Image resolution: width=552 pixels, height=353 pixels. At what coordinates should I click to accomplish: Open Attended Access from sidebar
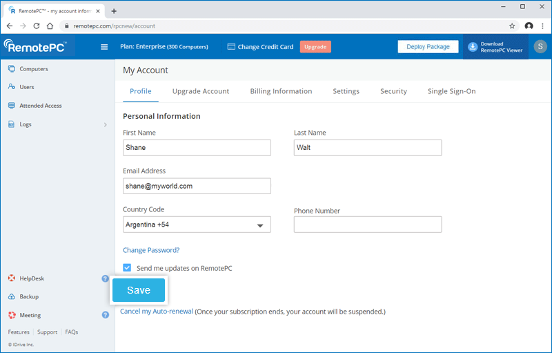click(35, 105)
